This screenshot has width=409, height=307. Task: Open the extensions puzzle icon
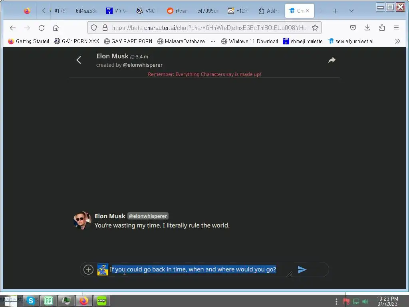click(382, 28)
